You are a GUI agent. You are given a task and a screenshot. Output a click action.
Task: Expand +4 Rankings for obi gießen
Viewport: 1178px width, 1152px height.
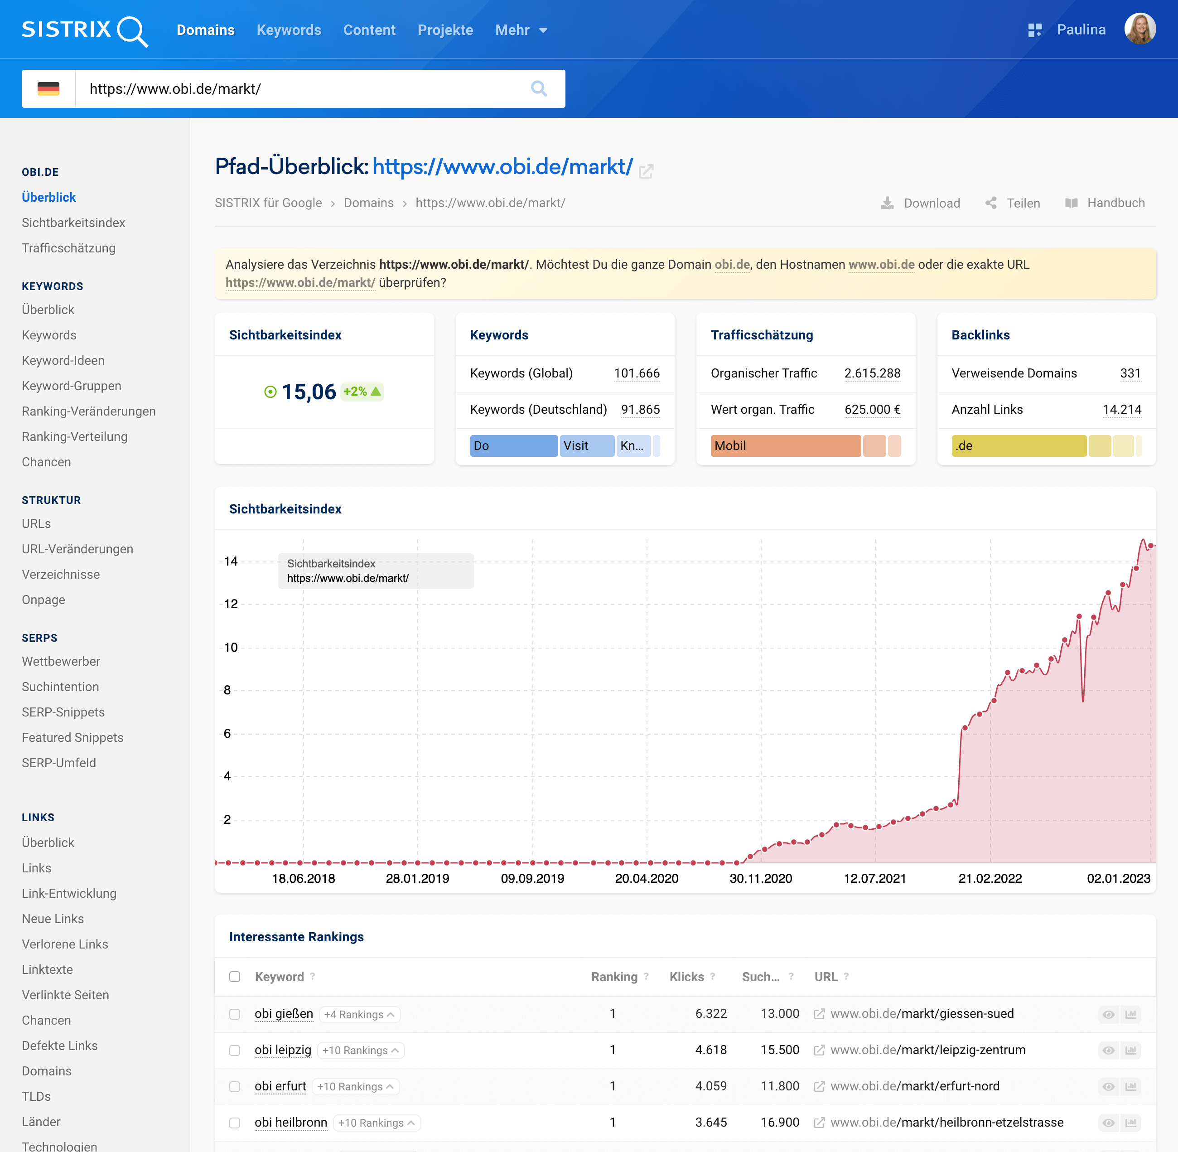359,1015
